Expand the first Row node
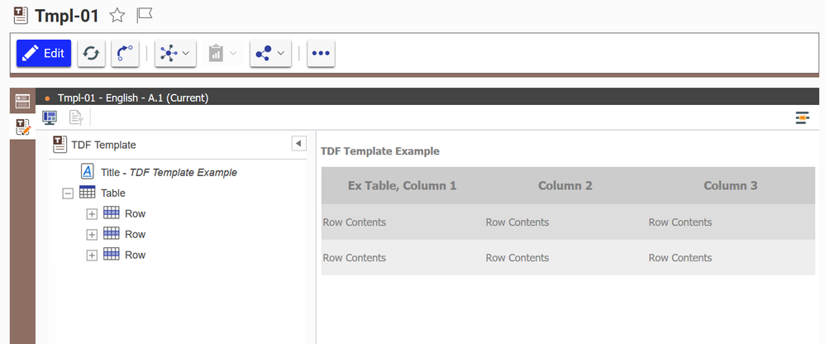 coord(92,214)
